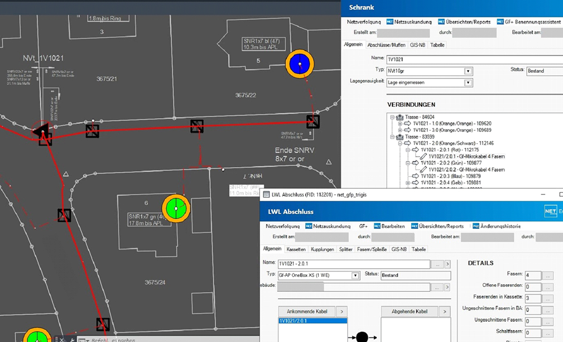Open Übersichten/Reports in the Schrank window

pyautogui.click(x=464, y=22)
